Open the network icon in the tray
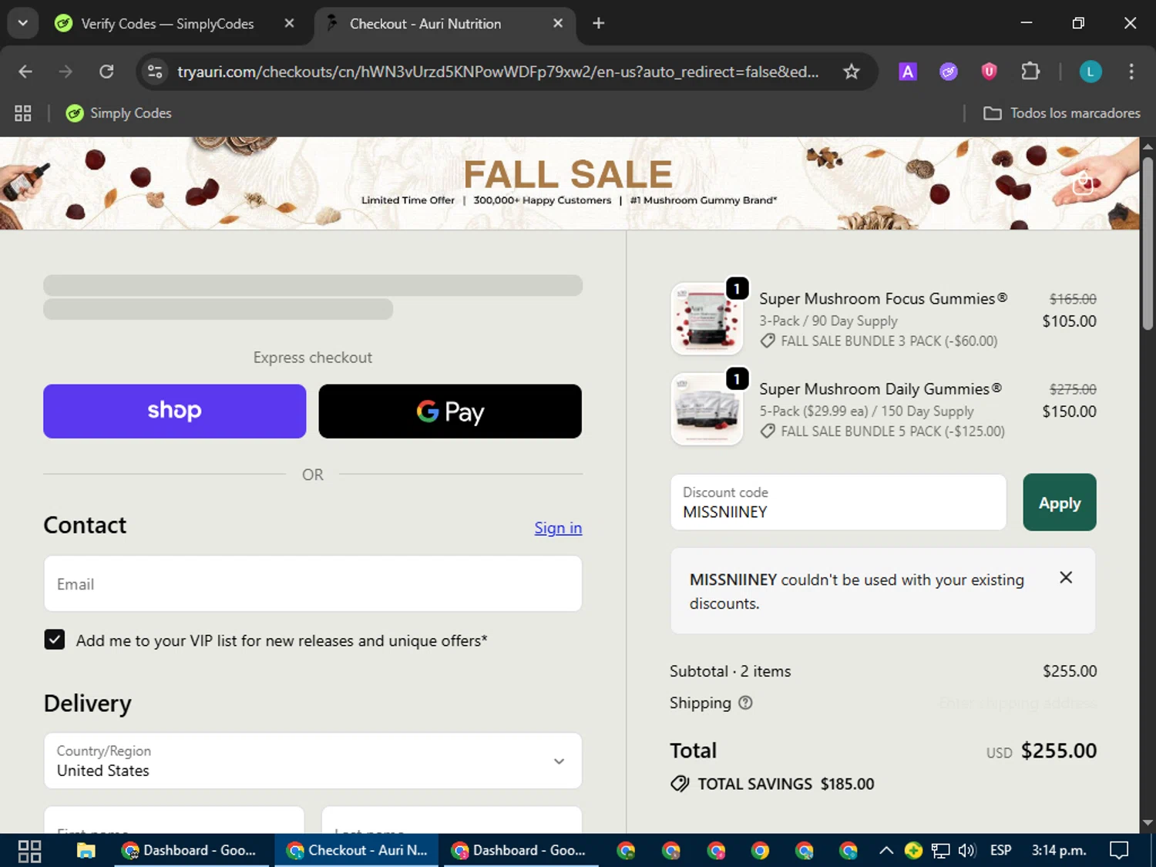 (940, 851)
